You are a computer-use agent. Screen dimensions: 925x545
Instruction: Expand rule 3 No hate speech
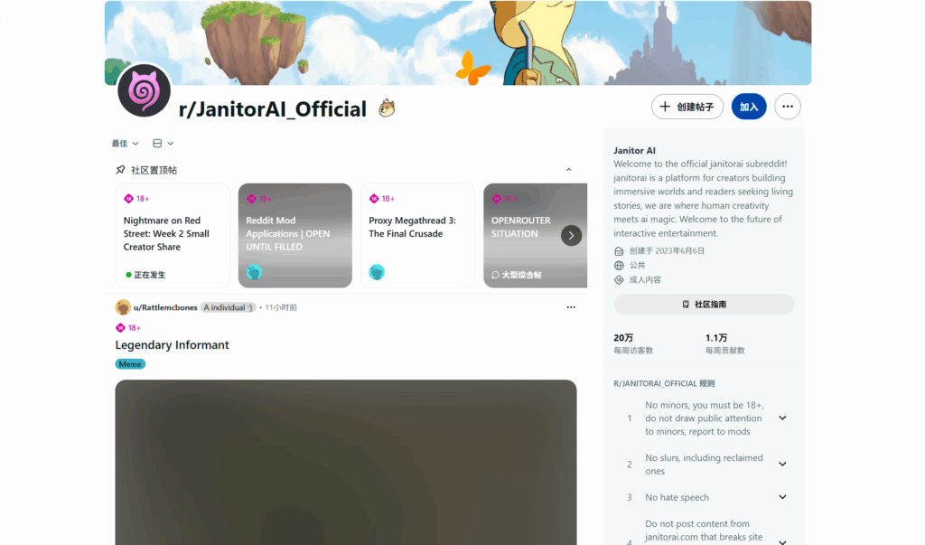pyautogui.click(x=782, y=497)
